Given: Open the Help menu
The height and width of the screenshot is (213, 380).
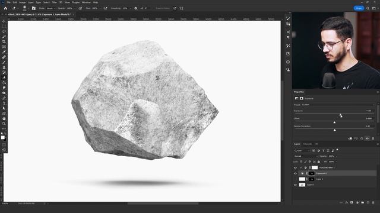Looking at the screenshot, I should (96, 2).
